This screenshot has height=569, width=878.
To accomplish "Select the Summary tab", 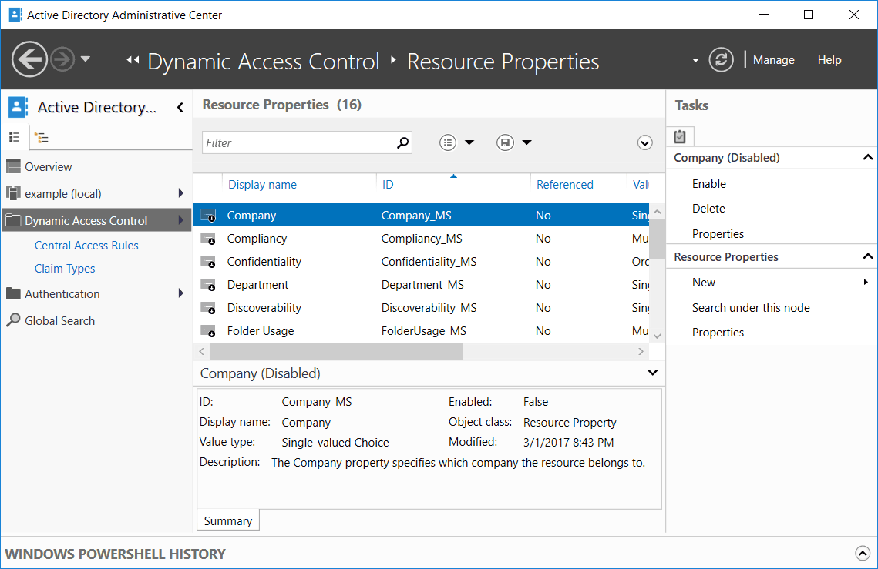I will (228, 521).
